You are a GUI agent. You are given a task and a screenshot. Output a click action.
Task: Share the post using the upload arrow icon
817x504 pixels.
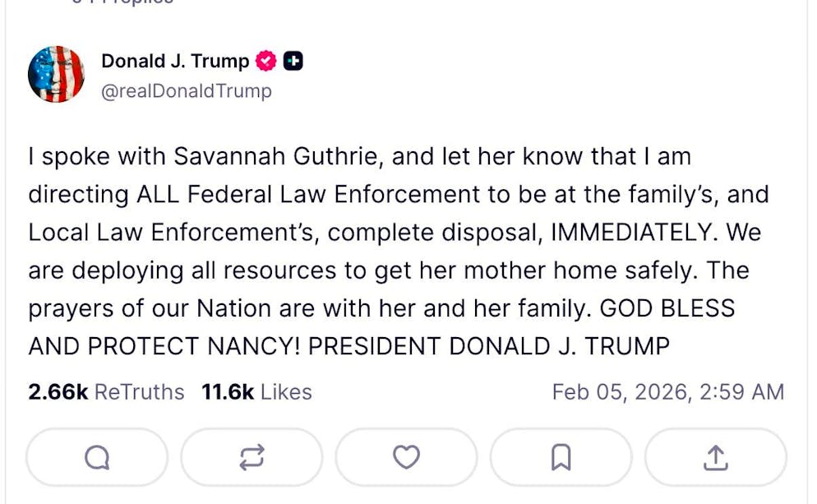(715, 457)
